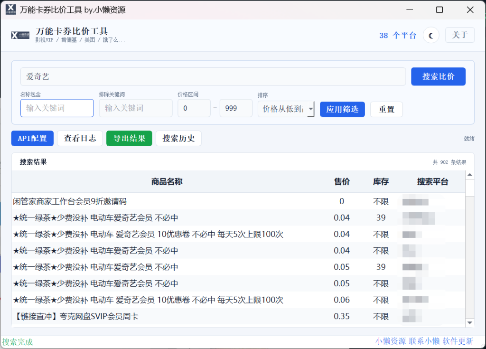Open the 关于 about dialog

pos(459,35)
